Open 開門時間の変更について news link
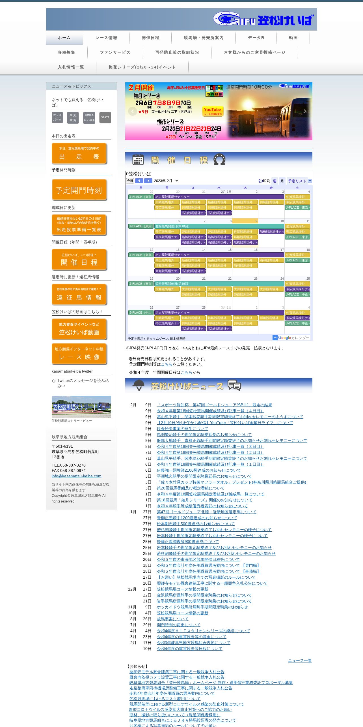The width and height of the screenshot is (363, 727). (x=178, y=625)
